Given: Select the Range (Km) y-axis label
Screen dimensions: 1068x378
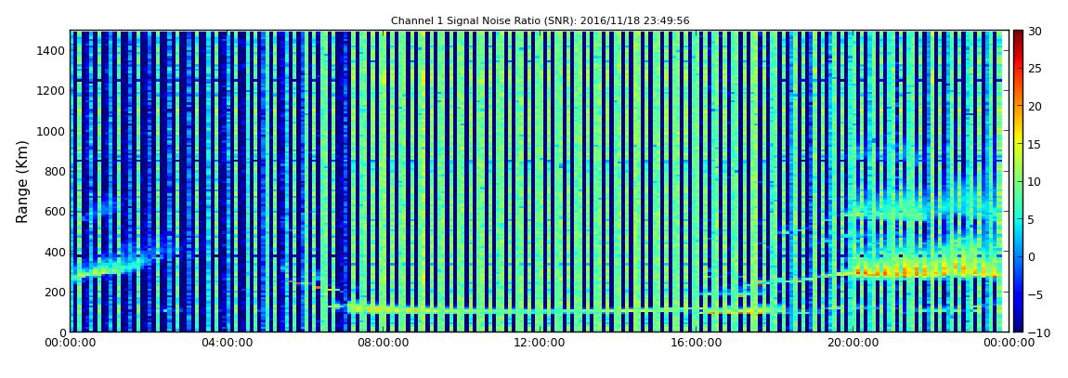Looking at the screenshot, I should pyautogui.click(x=22, y=182).
